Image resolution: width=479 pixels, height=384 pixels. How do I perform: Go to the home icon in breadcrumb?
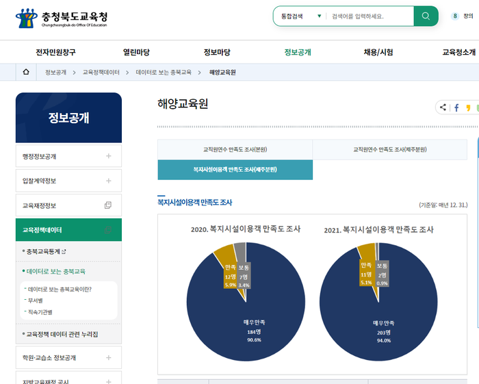[x=26, y=72]
